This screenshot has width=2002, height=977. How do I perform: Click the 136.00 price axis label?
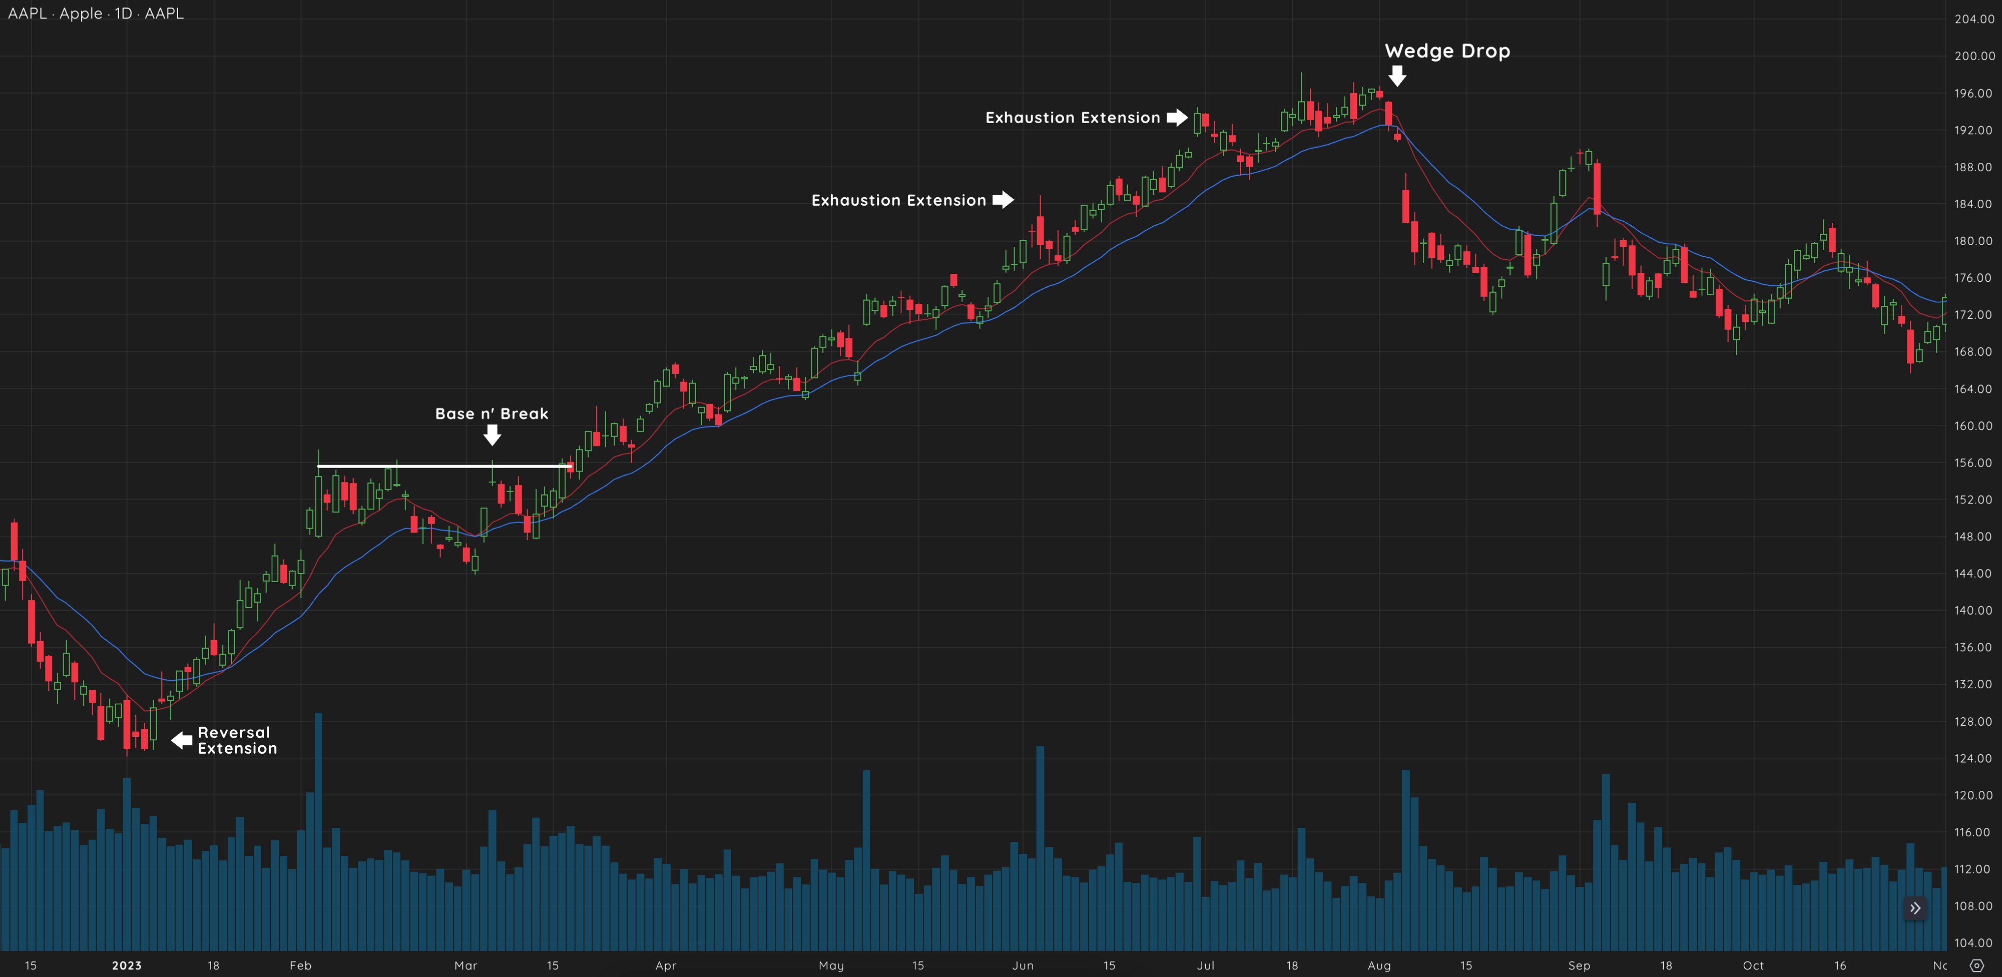[x=1974, y=648]
